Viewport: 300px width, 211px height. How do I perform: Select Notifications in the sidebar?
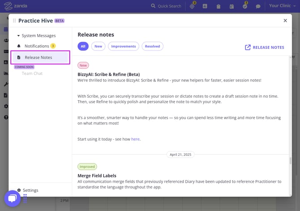tap(37, 46)
